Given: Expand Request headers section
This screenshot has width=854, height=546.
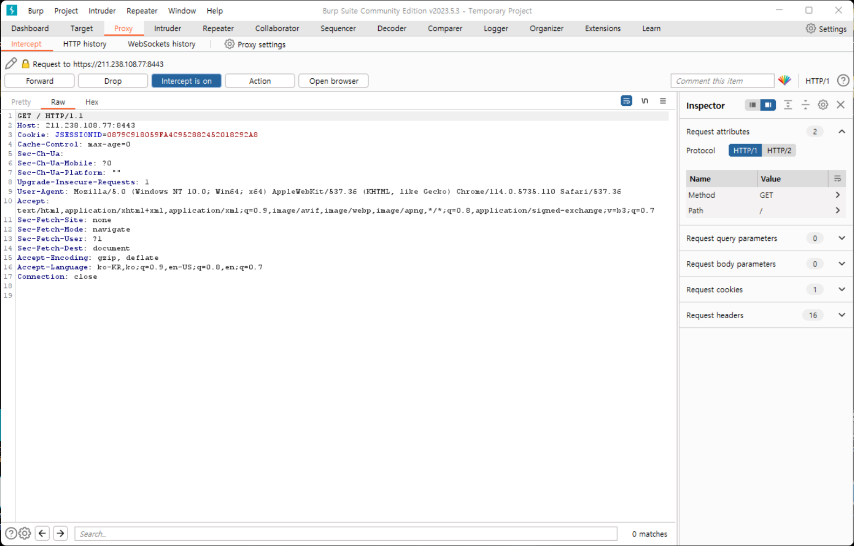Looking at the screenshot, I should point(841,315).
